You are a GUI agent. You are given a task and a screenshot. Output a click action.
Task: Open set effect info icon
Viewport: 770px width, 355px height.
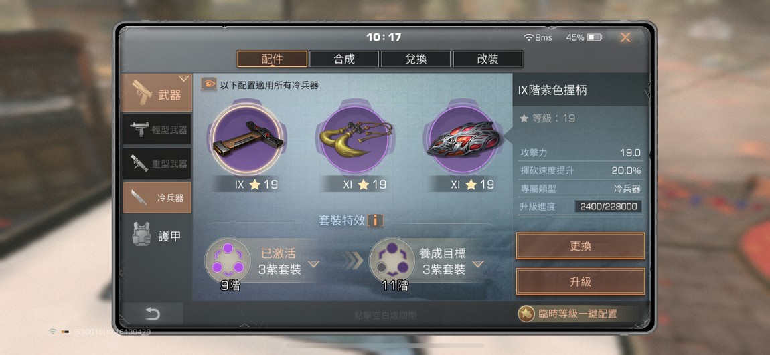click(376, 220)
